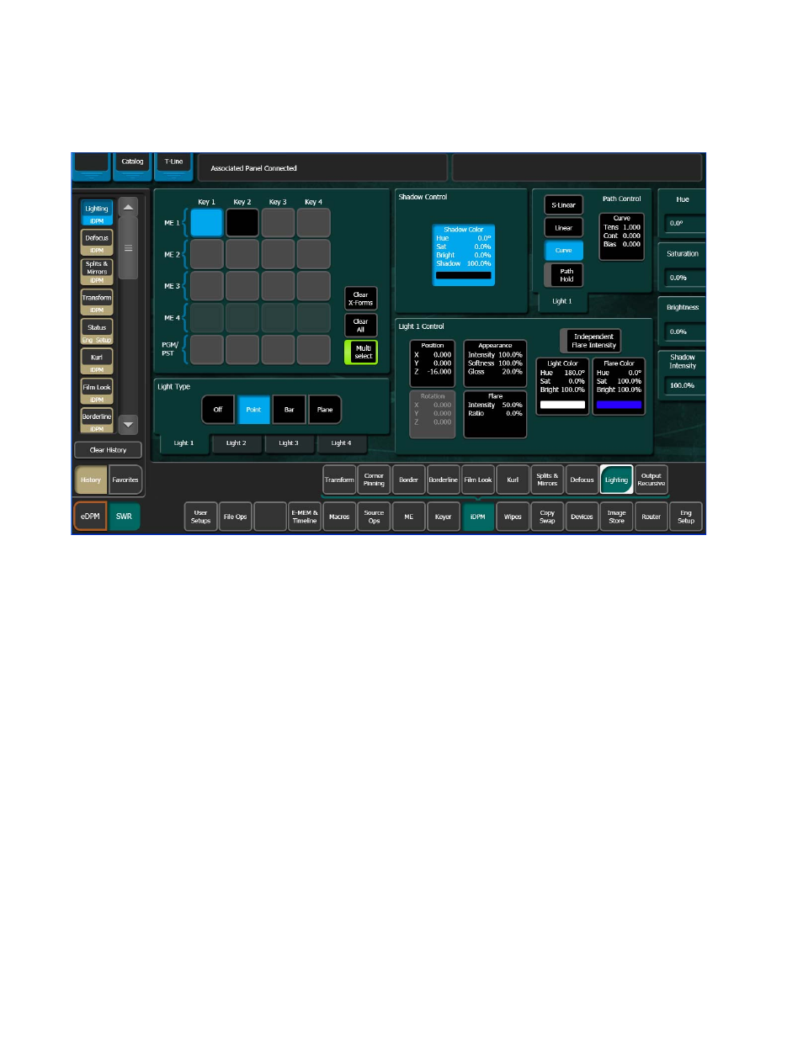Open Kurl iDPM history entry

point(97,362)
